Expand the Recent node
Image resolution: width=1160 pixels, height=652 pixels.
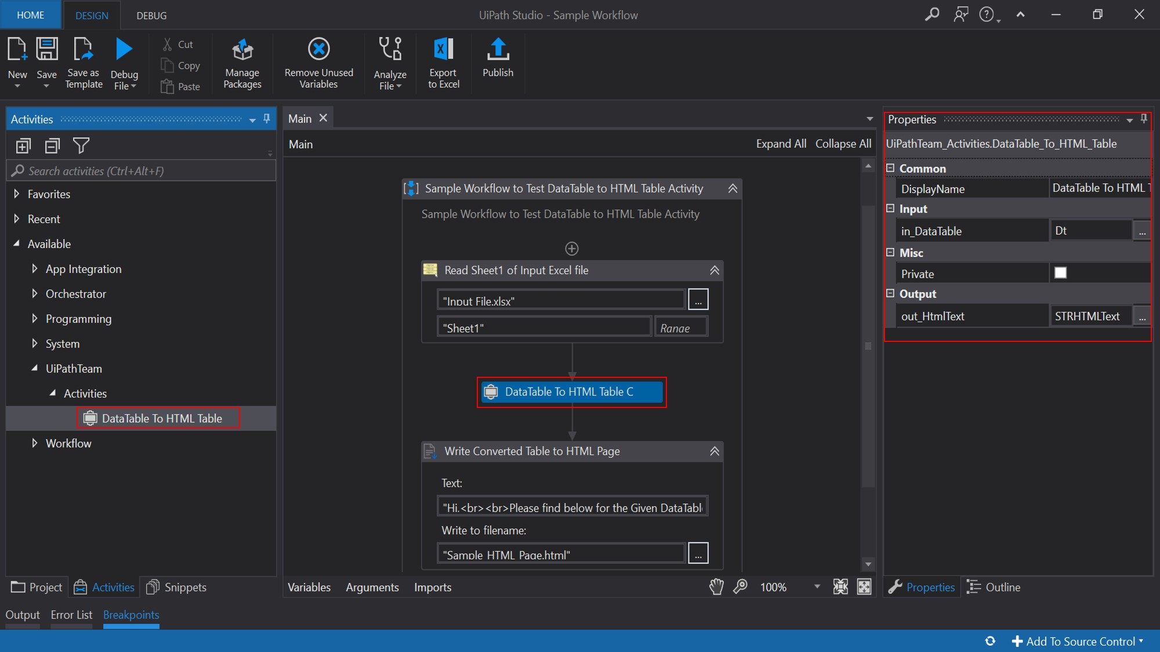[x=17, y=218]
